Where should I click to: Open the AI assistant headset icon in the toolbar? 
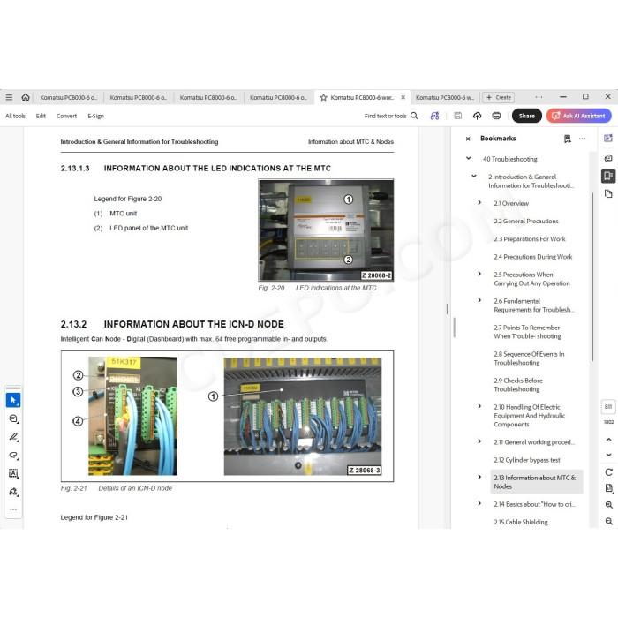pos(434,116)
